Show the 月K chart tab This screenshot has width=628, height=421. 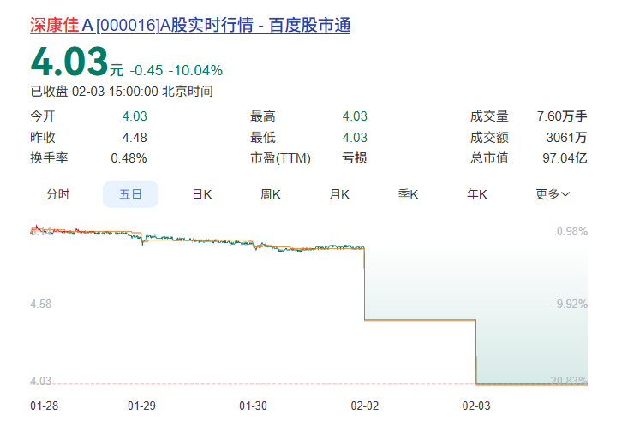(x=339, y=194)
